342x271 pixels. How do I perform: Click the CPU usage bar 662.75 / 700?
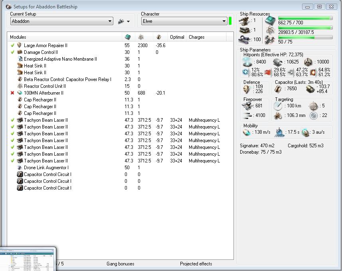(305, 18)
